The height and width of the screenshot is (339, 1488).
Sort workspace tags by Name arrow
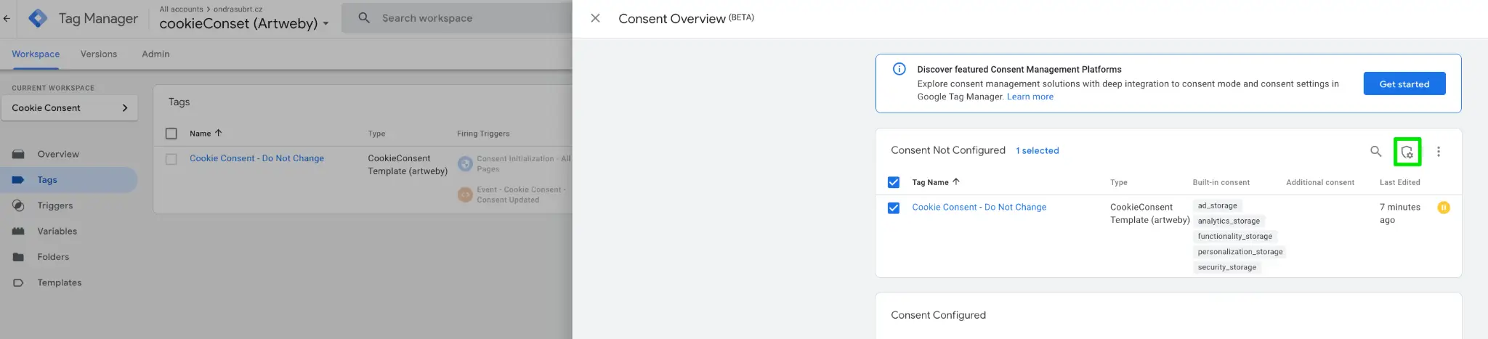218,133
